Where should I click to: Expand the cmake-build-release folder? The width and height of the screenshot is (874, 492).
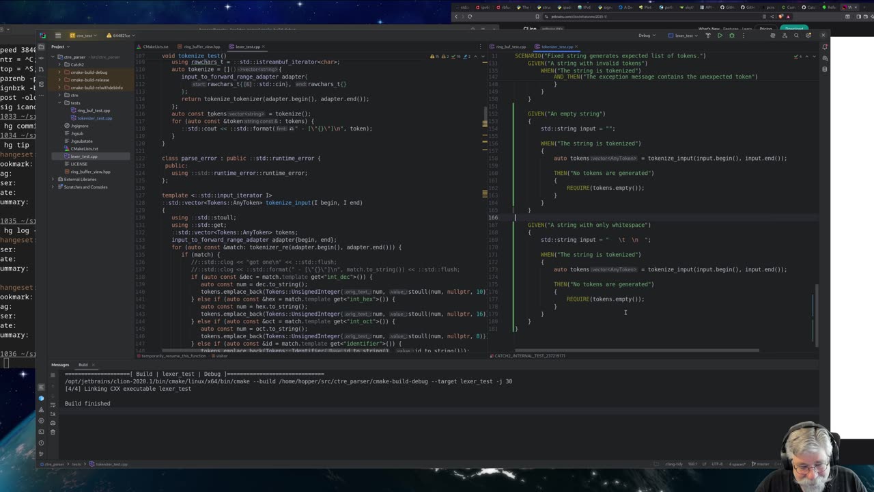(59, 80)
